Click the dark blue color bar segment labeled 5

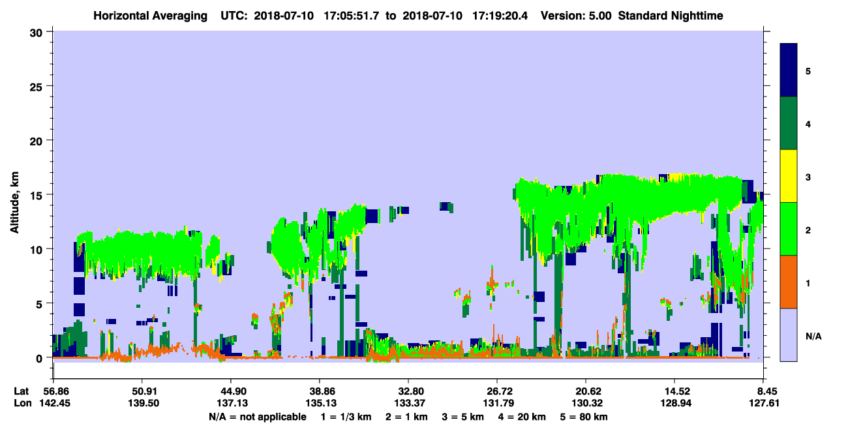pyautogui.click(x=789, y=70)
